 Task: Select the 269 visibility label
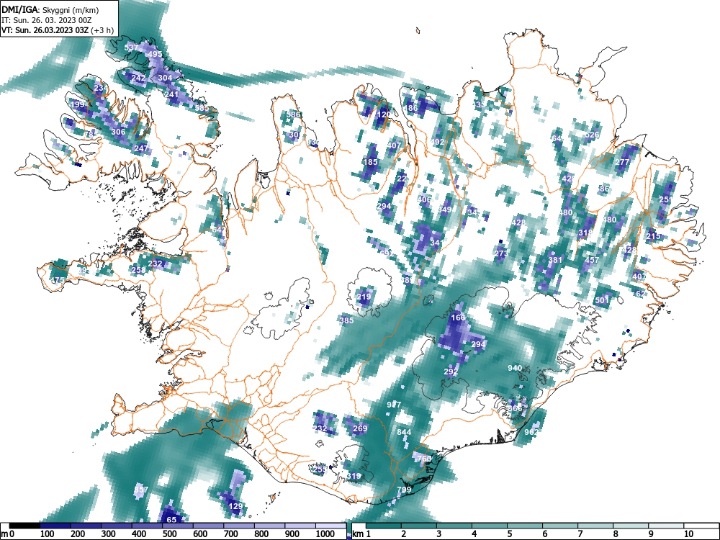pos(360,429)
